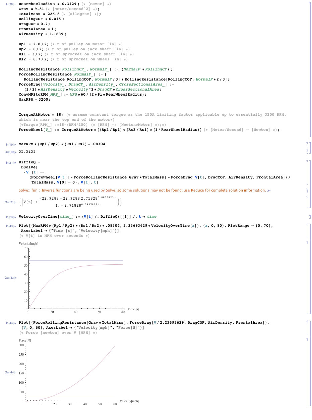This screenshot has height=420, width=312.
Task: Click the >> link after the Solve::ifun message
Action: pyautogui.click(x=269, y=191)
